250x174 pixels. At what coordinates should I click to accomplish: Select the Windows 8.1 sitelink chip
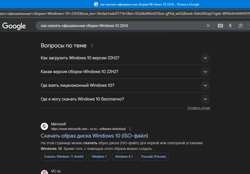pos(124,157)
